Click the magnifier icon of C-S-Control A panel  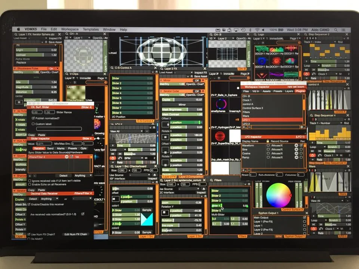coord(112,68)
